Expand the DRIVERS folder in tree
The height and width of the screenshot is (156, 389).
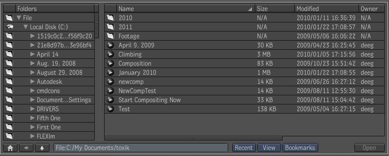(32, 109)
